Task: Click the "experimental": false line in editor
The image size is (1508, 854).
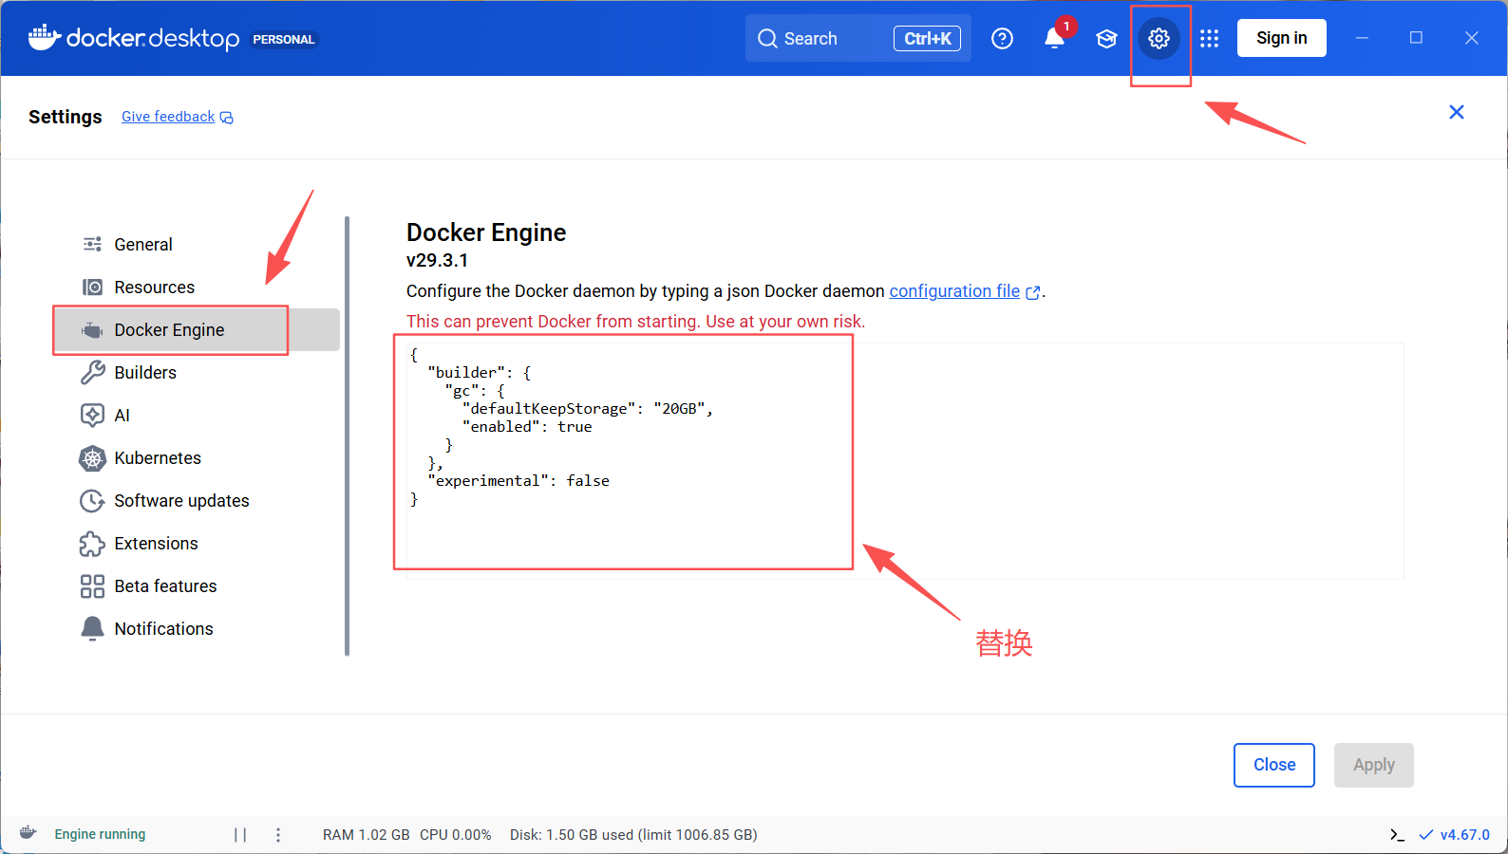Action: tap(518, 481)
